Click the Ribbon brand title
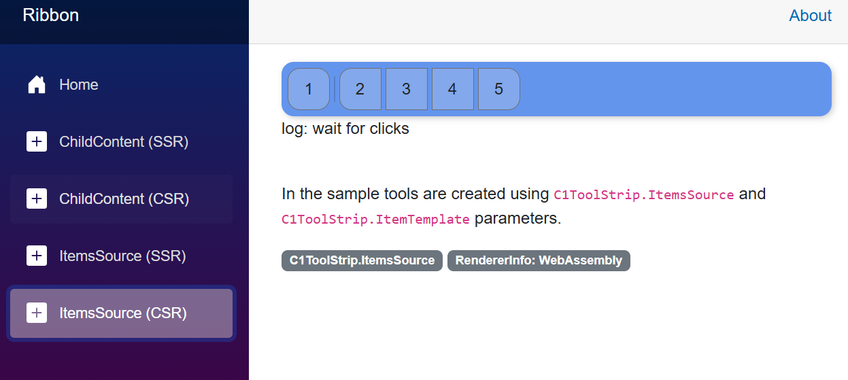 point(51,15)
